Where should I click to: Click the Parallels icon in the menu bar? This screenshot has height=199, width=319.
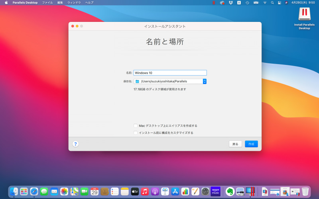tap(214, 3)
